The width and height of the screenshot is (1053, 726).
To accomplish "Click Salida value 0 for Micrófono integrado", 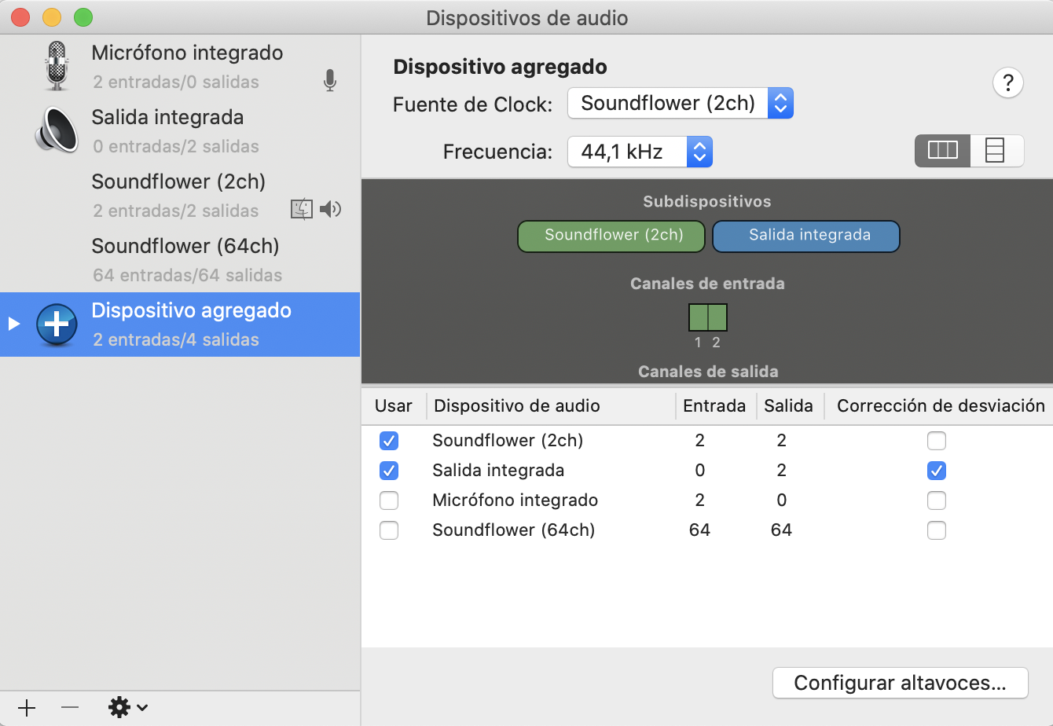I will tap(781, 500).
